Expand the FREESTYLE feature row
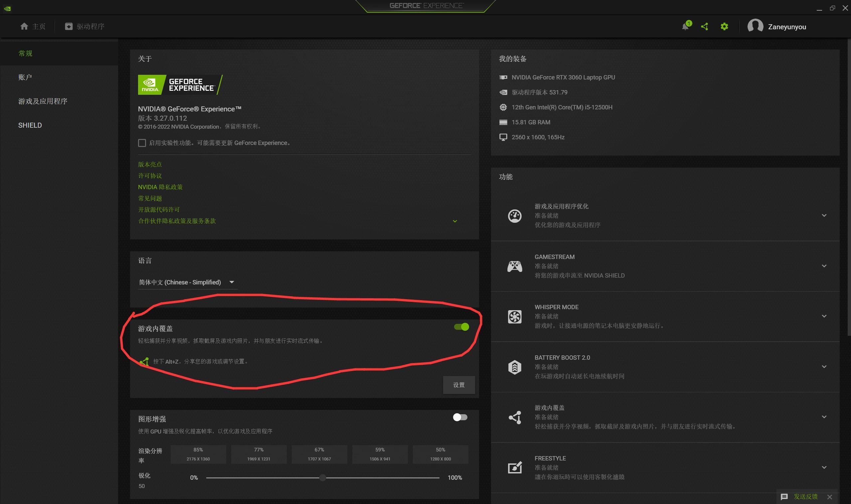851x504 pixels. click(824, 468)
